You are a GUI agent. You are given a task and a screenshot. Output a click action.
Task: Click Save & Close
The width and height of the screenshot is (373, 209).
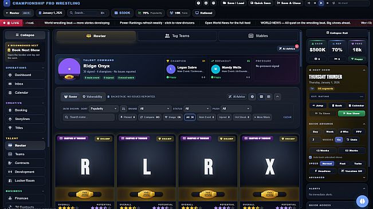[x=289, y=3]
